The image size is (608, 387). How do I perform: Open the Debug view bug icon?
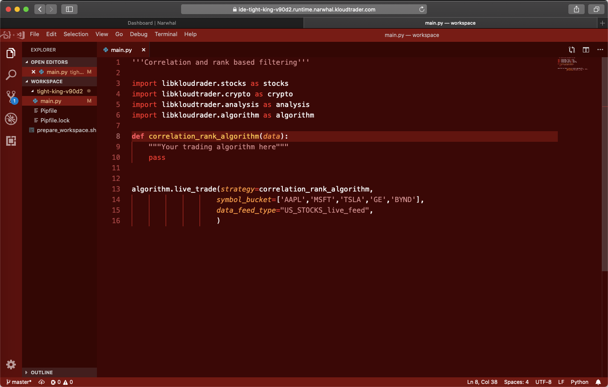(11, 119)
